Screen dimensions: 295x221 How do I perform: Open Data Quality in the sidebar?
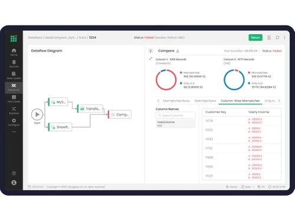[x=14, y=75]
